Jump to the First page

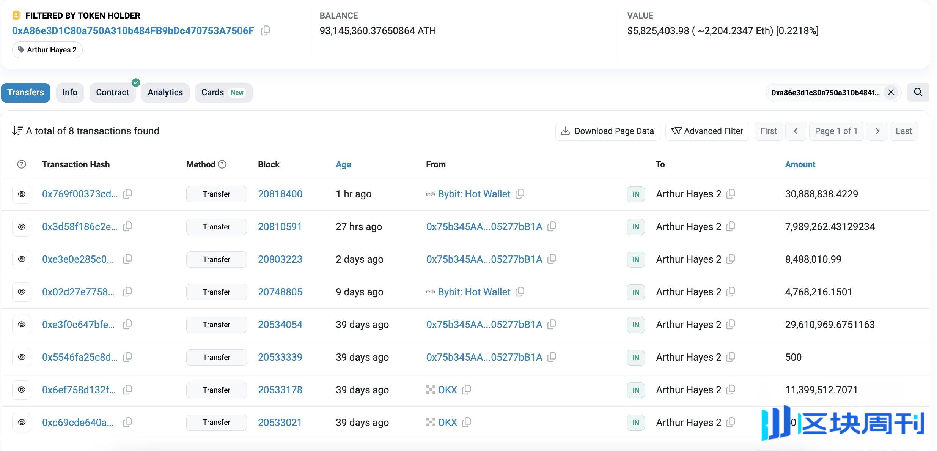(769, 131)
